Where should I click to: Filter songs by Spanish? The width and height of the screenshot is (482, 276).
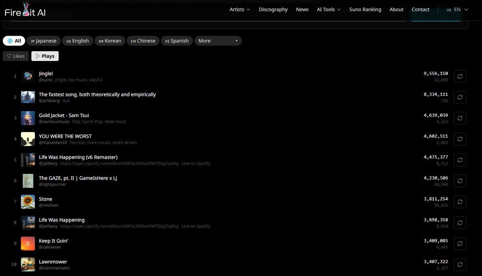tap(177, 41)
